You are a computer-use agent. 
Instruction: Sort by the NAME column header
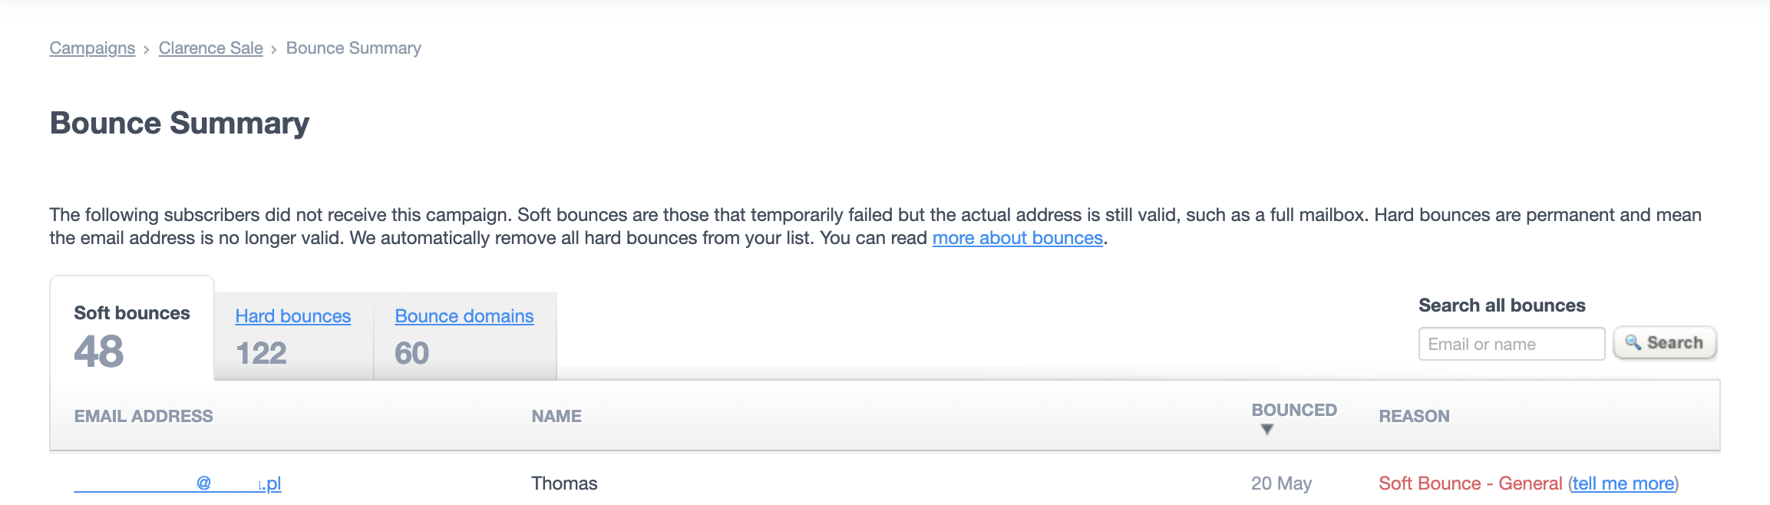coord(556,416)
